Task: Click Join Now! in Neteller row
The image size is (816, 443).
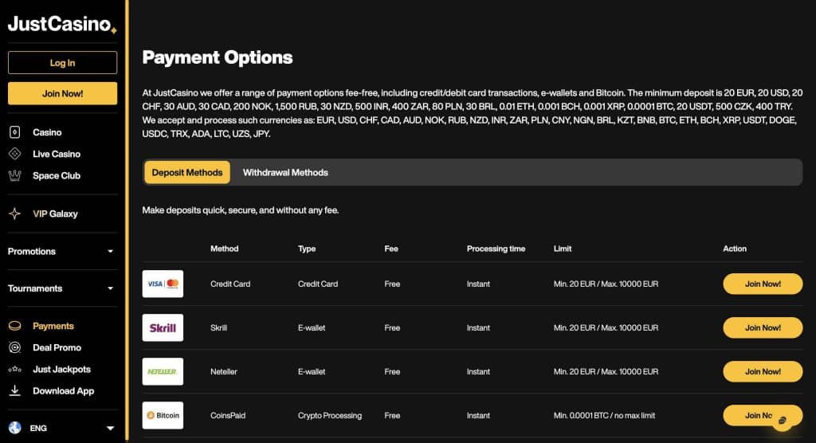Action: click(x=763, y=371)
